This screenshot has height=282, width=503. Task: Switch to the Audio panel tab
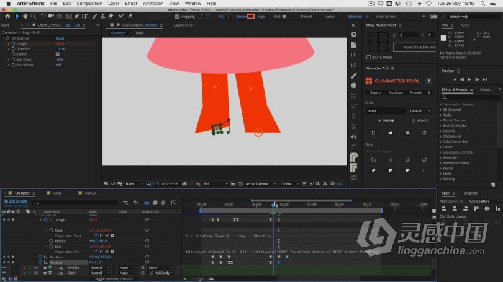coord(465,25)
